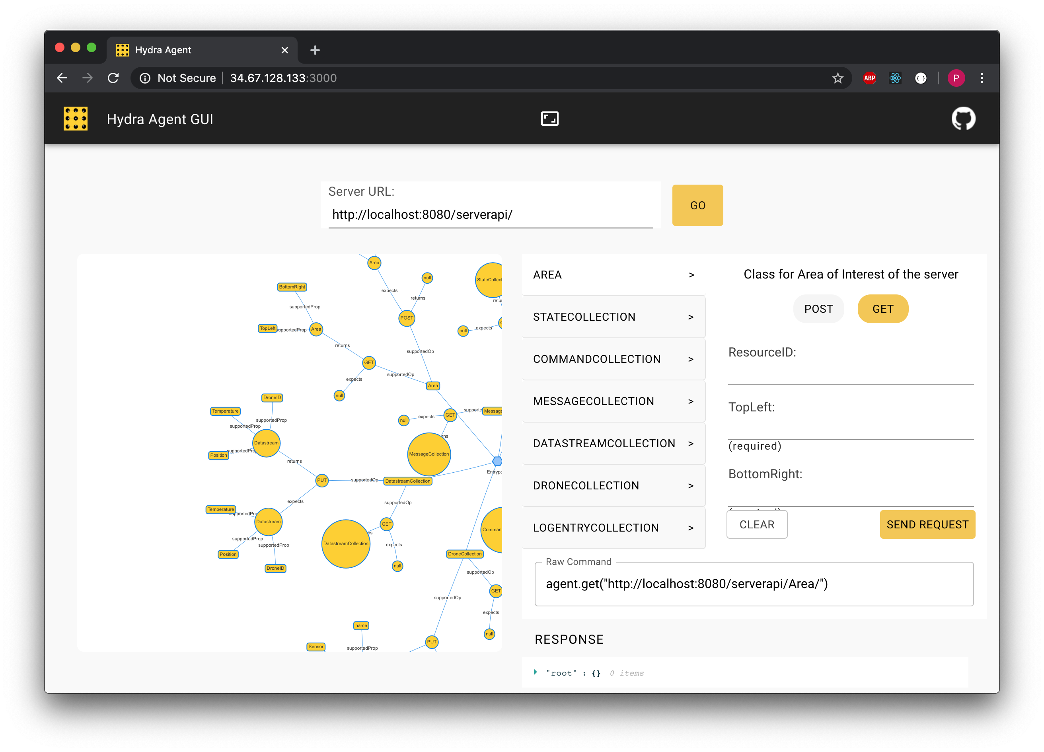
Task: Click the browser forward arrow
Action: (x=88, y=78)
